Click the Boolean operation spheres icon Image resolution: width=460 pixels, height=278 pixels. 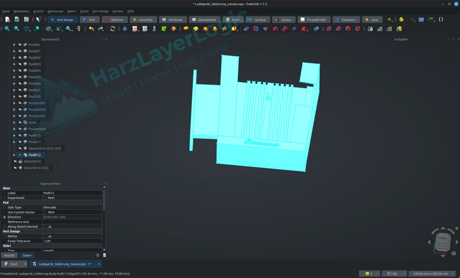coord(316,29)
